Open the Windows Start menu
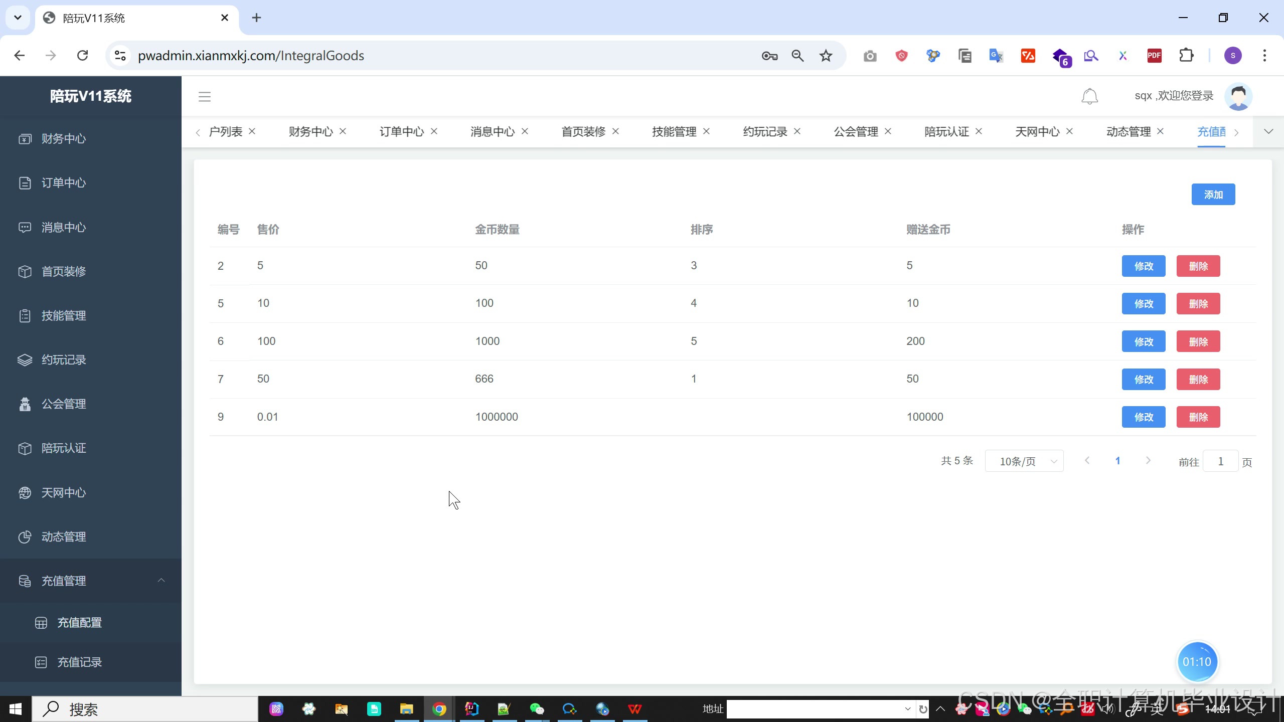1284x722 pixels. click(x=16, y=709)
